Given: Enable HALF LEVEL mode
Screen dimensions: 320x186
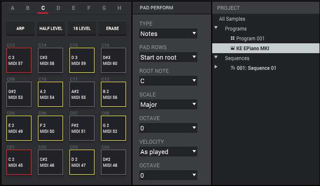Looking at the screenshot, I should [51, 29].
